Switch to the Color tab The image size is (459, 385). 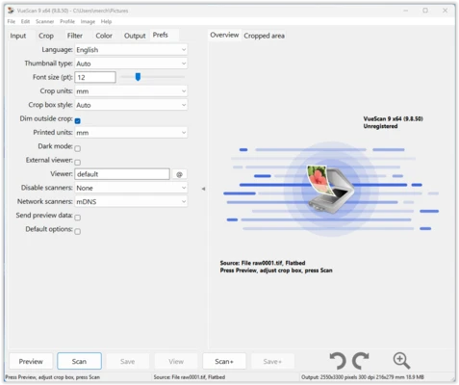click(104, 36)
